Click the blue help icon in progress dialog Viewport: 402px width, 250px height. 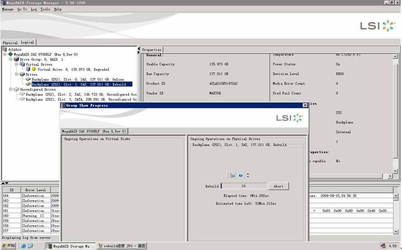[x=241, y=176]
